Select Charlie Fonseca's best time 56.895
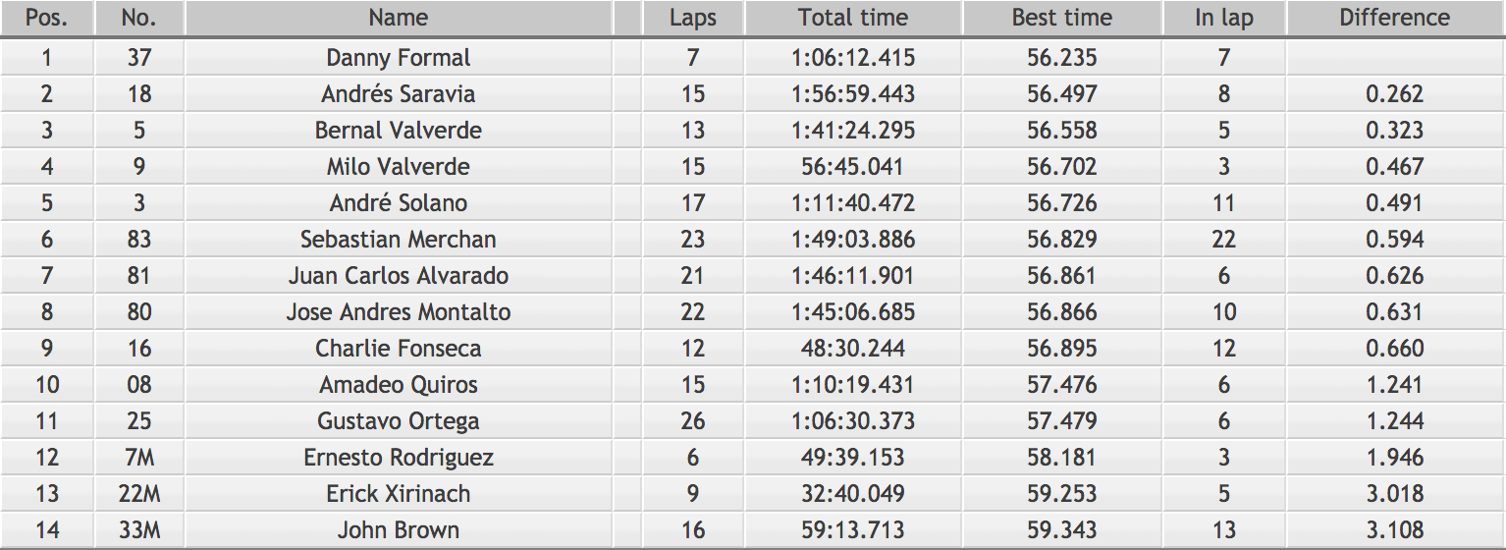Image resolution: width=1506 pixels, height=550 pixels. (1062, 349)
